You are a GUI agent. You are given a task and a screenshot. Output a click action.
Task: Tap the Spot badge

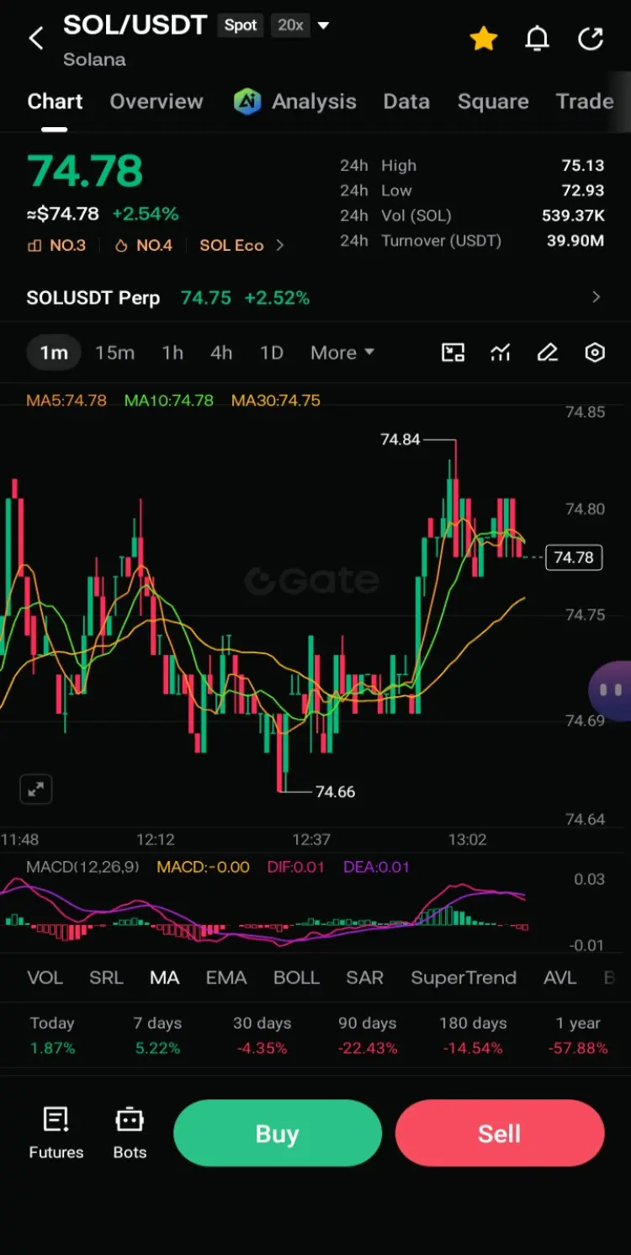(241, 25)
